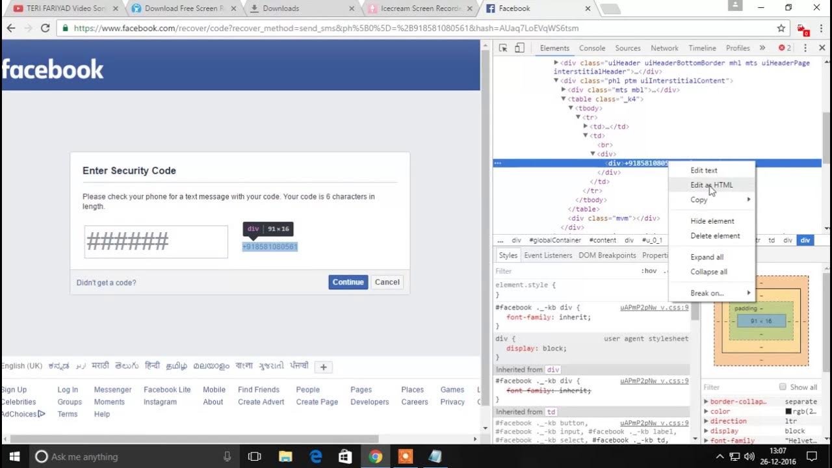Click the rgb color swatch in Computed pane
This screenshot has width=832, height=468.
pos(788,411)
